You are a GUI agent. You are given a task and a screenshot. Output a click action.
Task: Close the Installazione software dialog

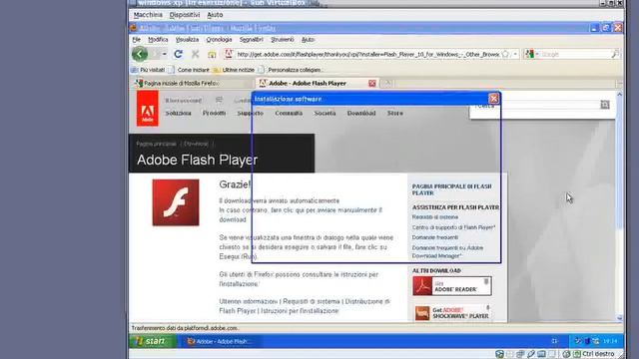tap(493, 99)
